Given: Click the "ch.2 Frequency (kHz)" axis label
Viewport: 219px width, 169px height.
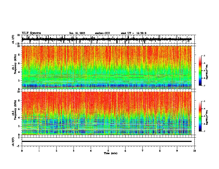Looking at the screenshot, I should coord(14,110).
